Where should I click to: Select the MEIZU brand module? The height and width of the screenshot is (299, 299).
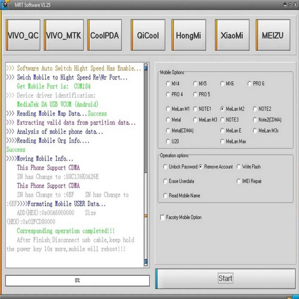click(273, 35)
